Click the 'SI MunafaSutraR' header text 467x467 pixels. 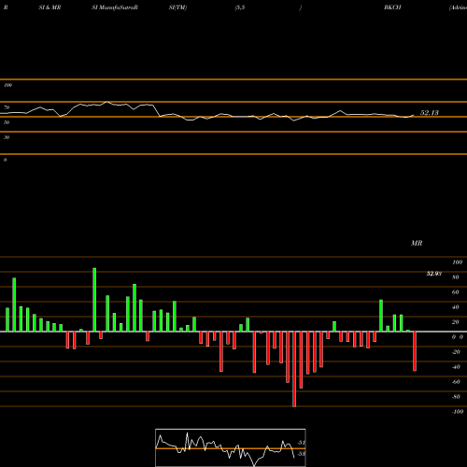click(115, 7)
